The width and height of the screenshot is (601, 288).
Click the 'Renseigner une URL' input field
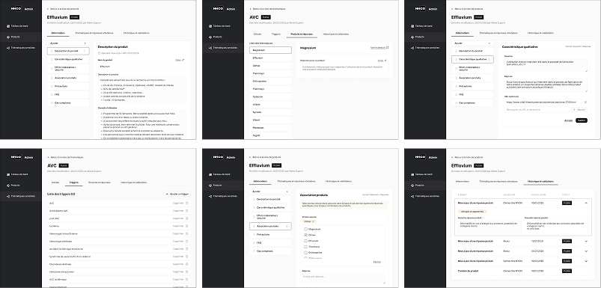click(x=537, y=109)
